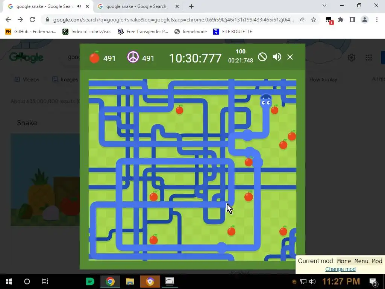The width and height of the screenshot is (385, 289).
Task: Click the 10:30:777 game timer
Action: click(x=195, y=58)
